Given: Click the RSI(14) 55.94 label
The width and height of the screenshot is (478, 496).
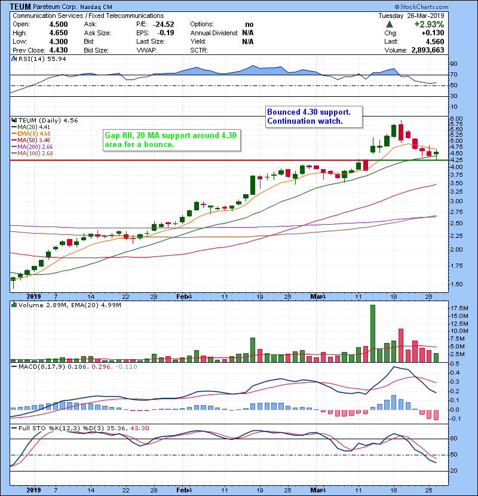Looking at the screenshot, I should 42,59.
